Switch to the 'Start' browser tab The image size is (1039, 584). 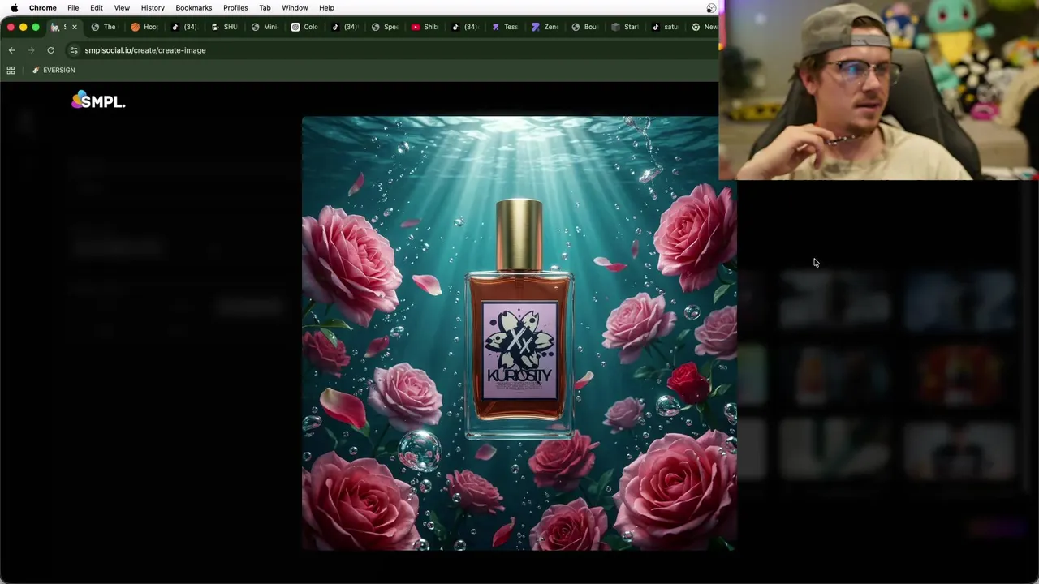(x=625, y=27)
